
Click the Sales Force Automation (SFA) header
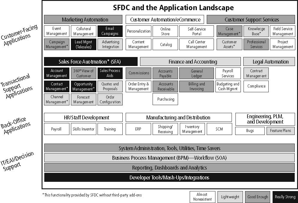point(91,62)
